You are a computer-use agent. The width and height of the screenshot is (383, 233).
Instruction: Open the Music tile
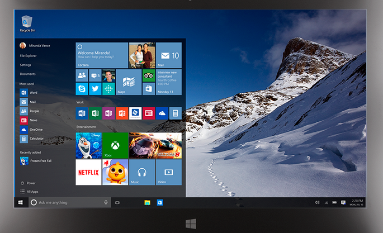142,172
